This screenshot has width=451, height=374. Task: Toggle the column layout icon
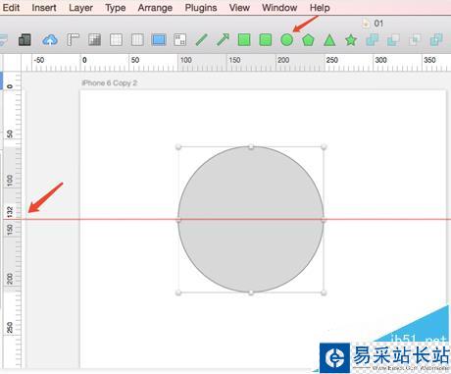137,40
